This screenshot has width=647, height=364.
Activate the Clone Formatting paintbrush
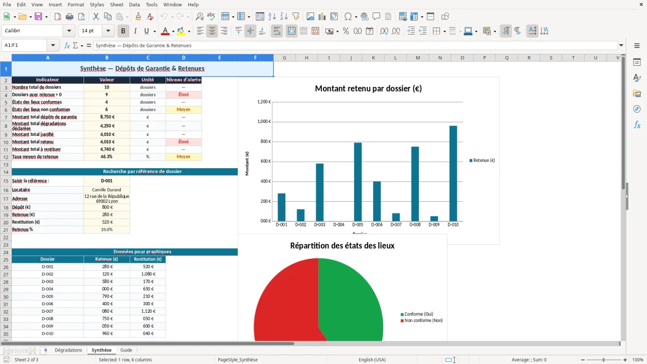[138, 17]
